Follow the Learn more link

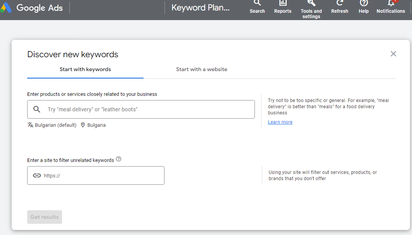pos(280,122)
